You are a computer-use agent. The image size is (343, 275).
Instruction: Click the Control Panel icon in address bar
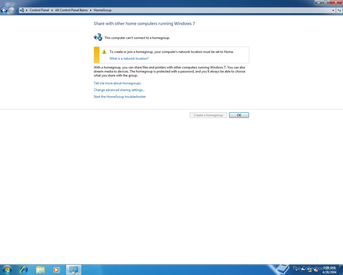[22, 10]
